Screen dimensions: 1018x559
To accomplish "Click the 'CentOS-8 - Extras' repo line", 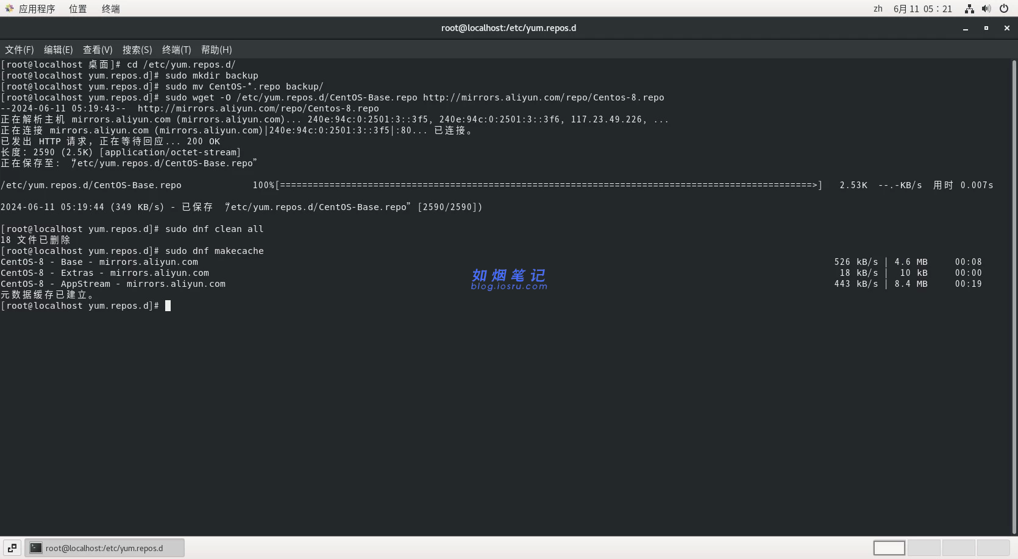I will 105,273.
